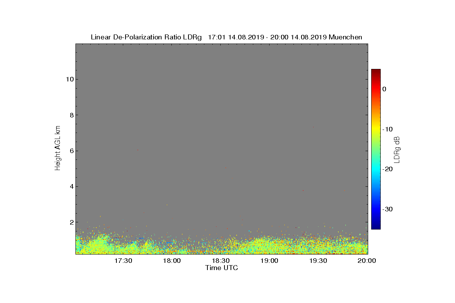The image size is (455, 303).
Task: Click the dark blue bottom of the colorbar
Action: pos(376,226)
